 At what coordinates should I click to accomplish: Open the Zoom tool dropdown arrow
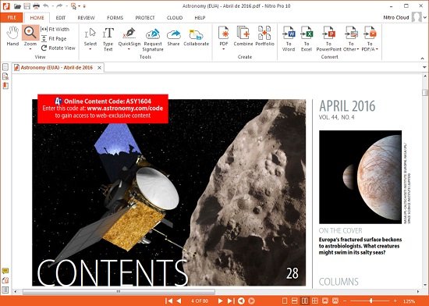pyautogui.click(x=30, y=49)
